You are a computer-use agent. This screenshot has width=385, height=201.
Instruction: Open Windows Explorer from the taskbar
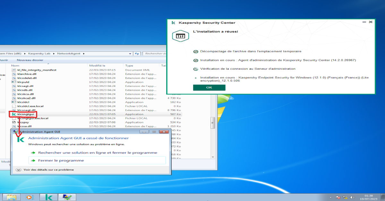[12, 197]
